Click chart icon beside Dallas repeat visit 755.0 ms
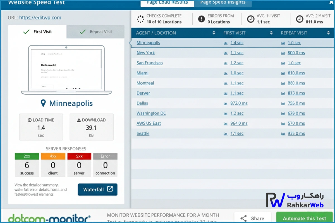This screenshot has height=223, width=335. pyautogui.click(x=283, y=103)
